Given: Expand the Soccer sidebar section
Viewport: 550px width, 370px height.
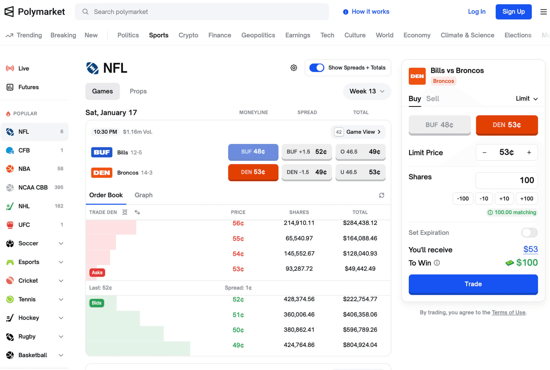Looking at the screenshot, I should point(61,243).
